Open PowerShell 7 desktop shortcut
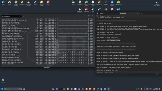162x91 pixels. click(x=80, y=10)
